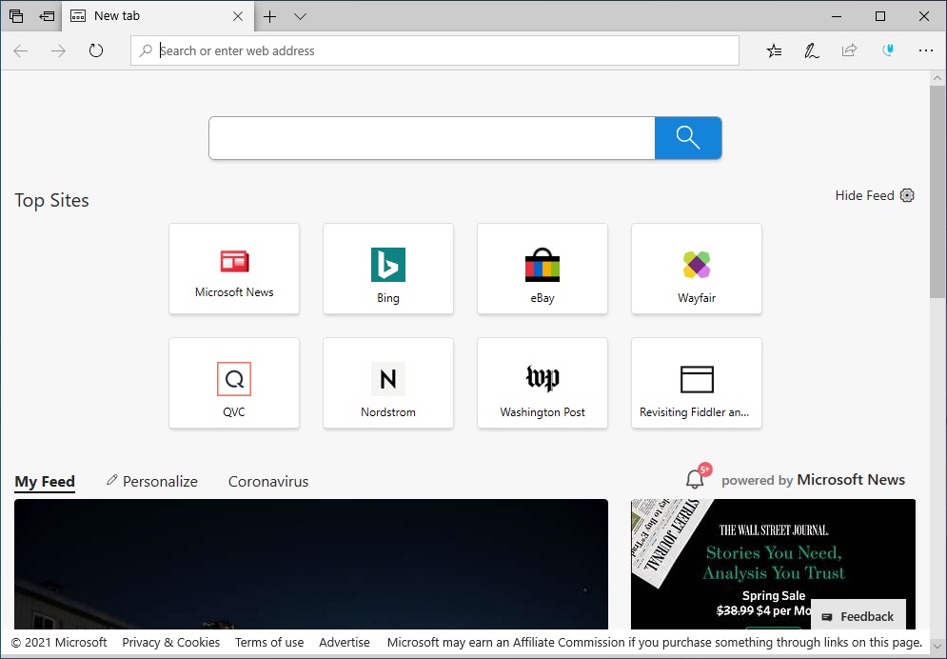947x659 pixels.
Task: Open the Favorites hub star icon
Action: [x=775, y=50]
